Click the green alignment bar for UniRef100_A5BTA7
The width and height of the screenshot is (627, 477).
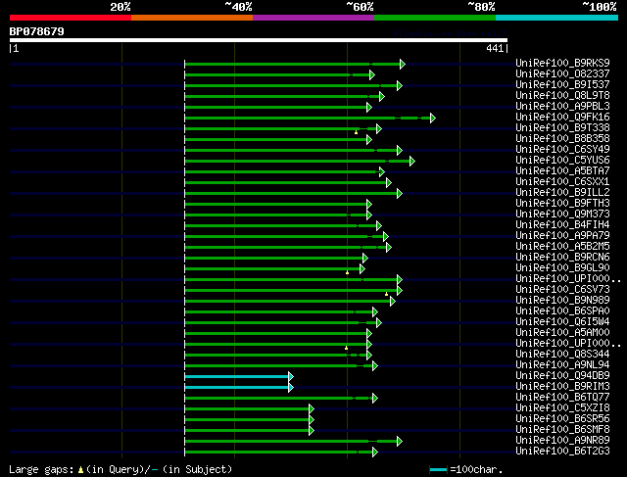click(x=282, y=172)
